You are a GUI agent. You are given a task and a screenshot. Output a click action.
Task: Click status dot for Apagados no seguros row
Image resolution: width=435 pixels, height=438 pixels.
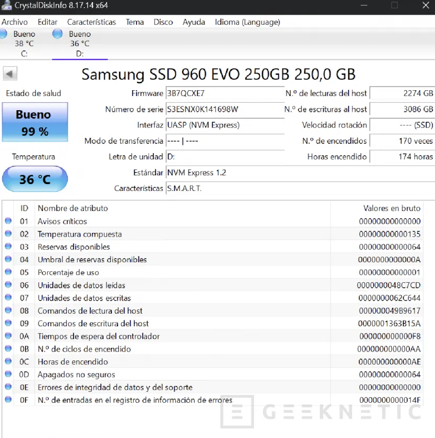coord(8,374)
